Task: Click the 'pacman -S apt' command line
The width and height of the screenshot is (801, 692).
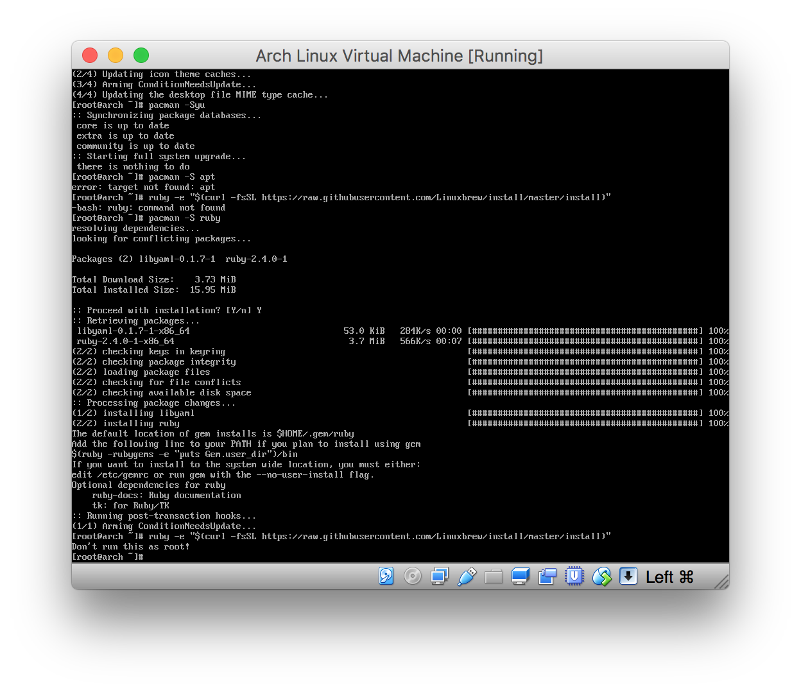Action: [x=144, y=177]
